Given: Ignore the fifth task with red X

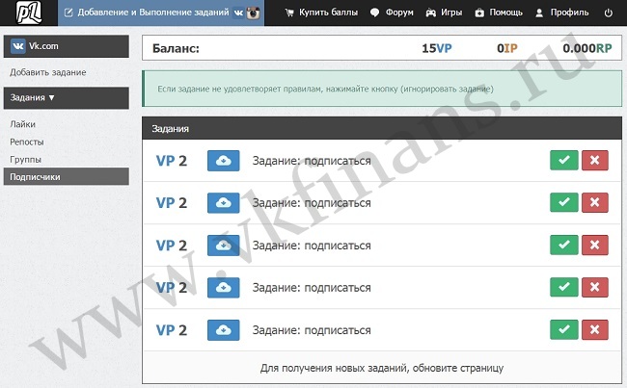Looking at the screenshot, I should [594, 329].
